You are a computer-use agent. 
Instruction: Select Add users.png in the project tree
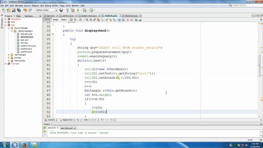point(26,34)
